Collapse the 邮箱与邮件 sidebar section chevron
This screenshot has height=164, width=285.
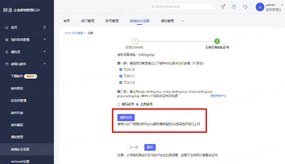(45, 64)
